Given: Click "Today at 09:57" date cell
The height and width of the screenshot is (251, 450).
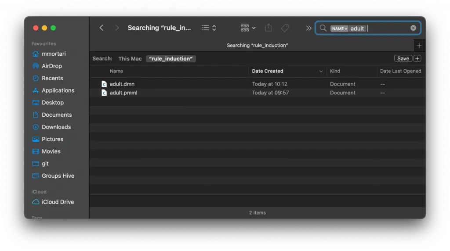Looking at the screenshot, I should pos(270,93).
